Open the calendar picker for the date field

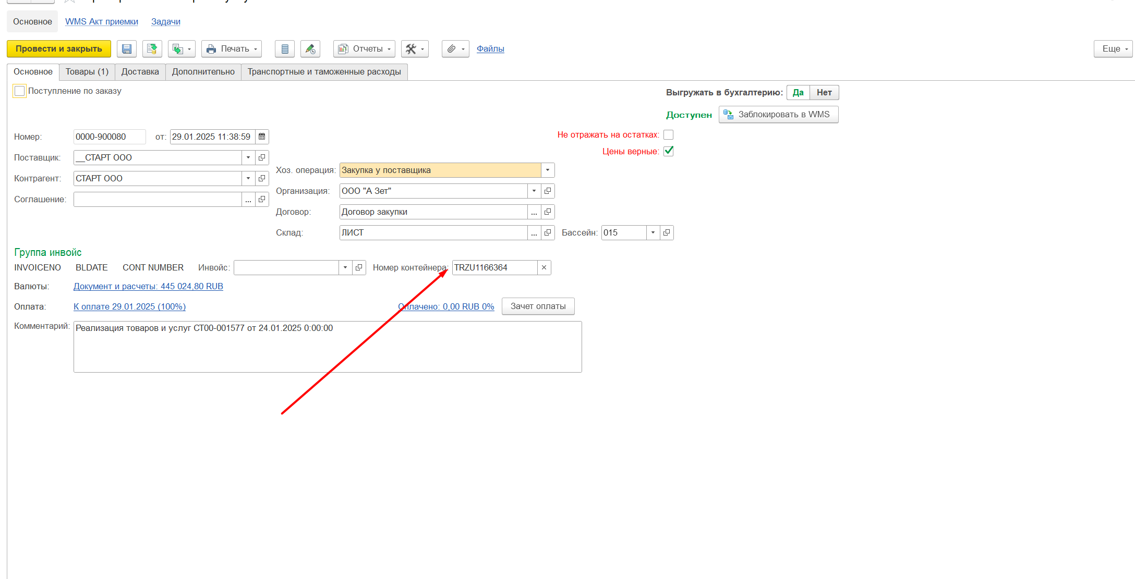[262, 137]
